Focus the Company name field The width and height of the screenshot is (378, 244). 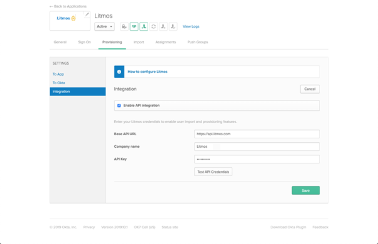pyautogui.click(x=257, y=147)
